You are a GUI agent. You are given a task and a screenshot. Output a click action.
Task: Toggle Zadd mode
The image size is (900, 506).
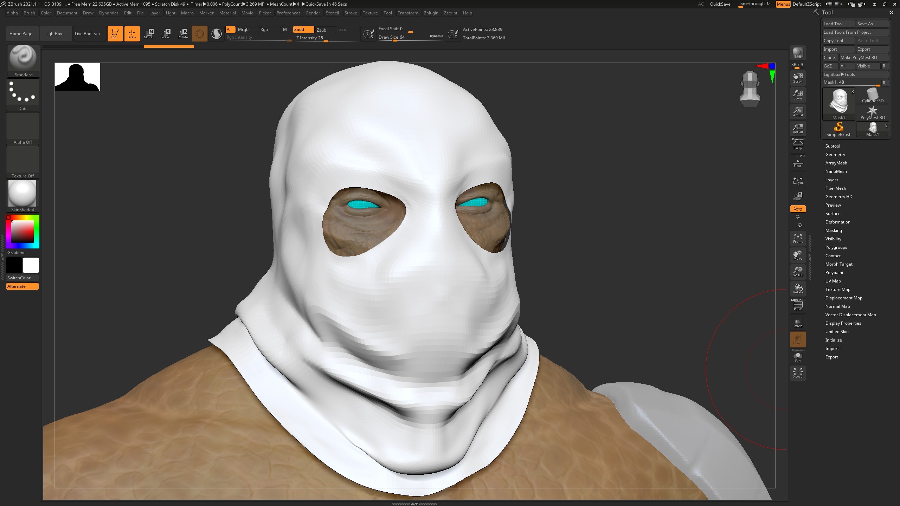coord(303,30)
